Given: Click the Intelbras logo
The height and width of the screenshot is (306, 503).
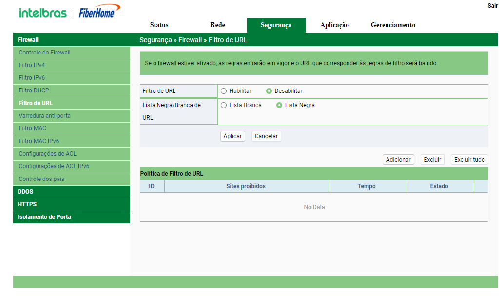Looking at the screenshot, I should [x=43, y=13].
